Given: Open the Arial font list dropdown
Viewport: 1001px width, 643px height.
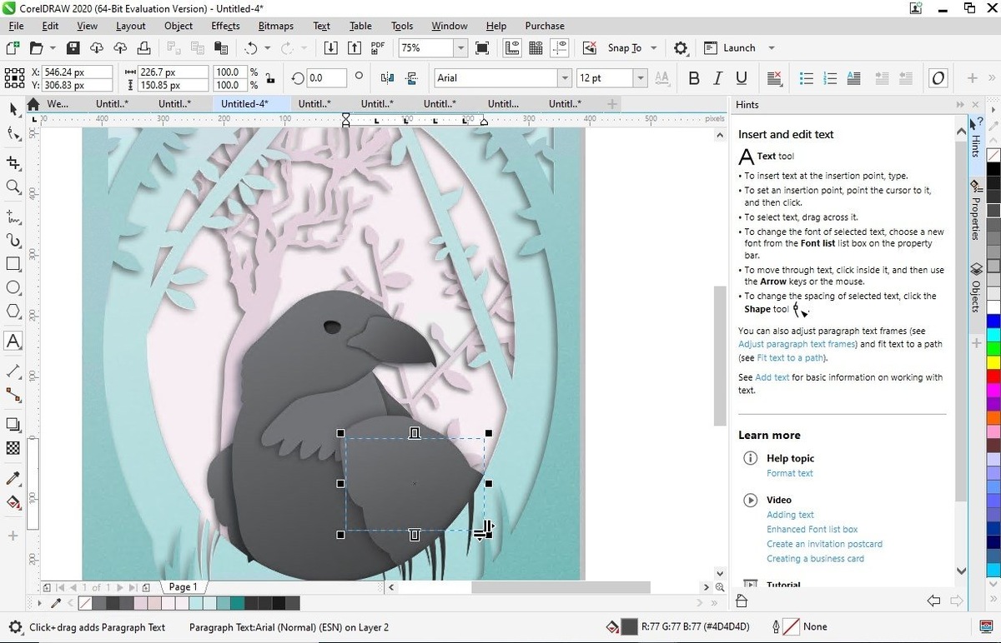Looking at the screenshot, I should (x=563, y=78).
